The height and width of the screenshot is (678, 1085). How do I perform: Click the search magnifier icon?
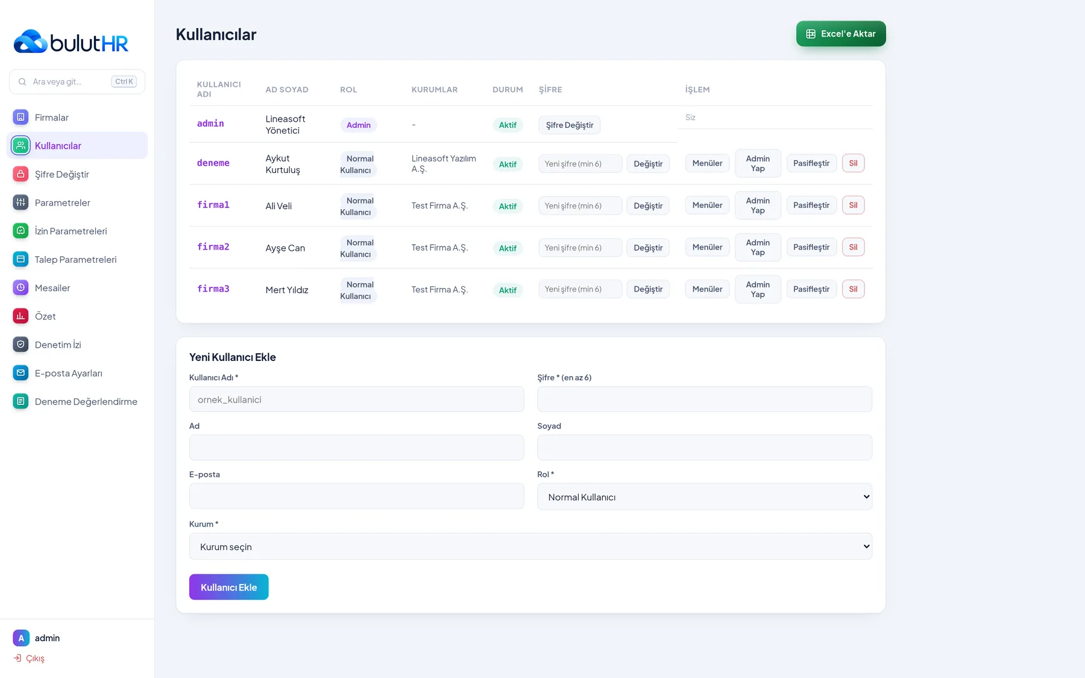[22, 81]
